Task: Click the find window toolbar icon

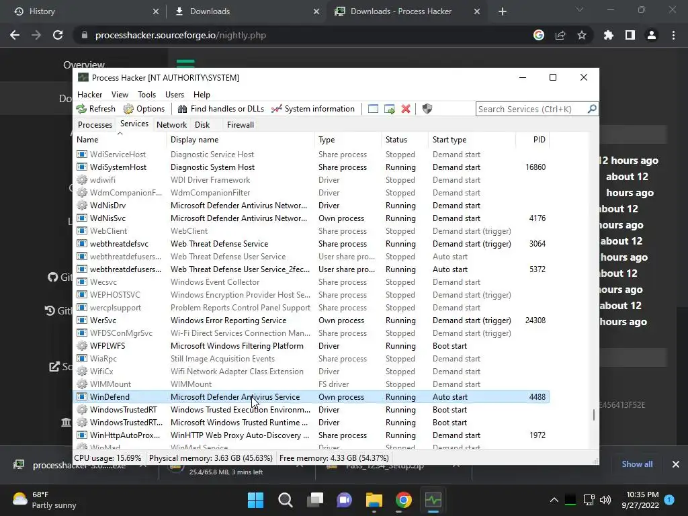Action: pyautogui.click(x=373, y=109)
